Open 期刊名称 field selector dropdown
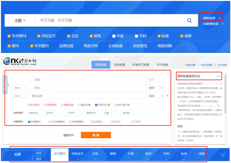The image size is (231, 163). pos(38,96)
